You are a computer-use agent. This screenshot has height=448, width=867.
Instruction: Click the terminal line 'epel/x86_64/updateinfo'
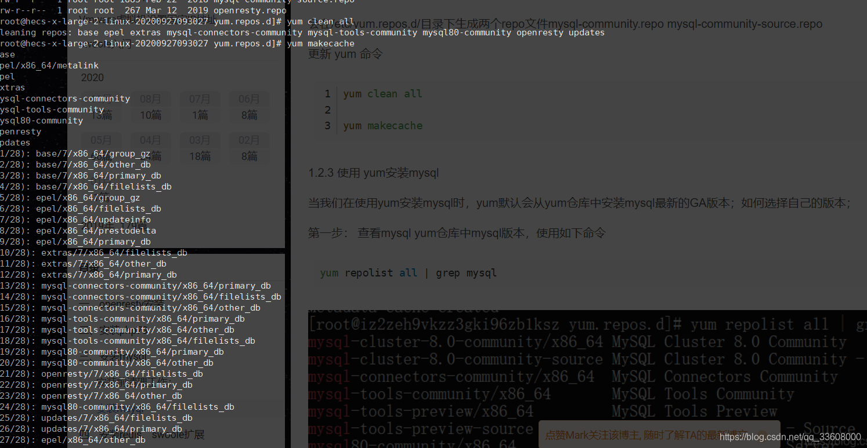[x=75, y=220]
